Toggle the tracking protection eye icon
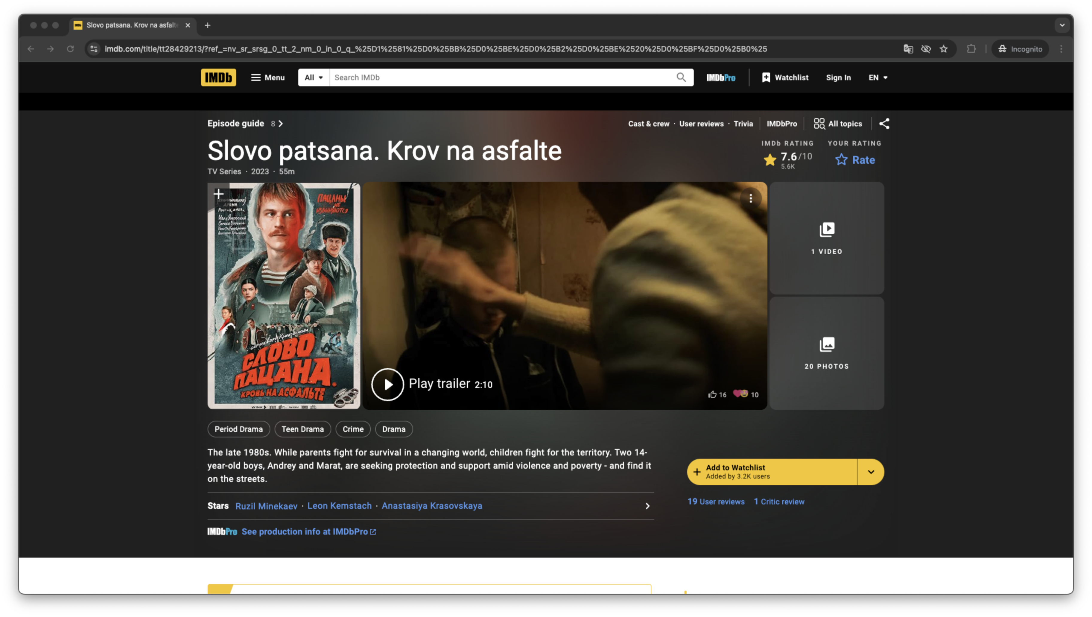Viewport: 1092px width, 617px height. pos(925,49)
